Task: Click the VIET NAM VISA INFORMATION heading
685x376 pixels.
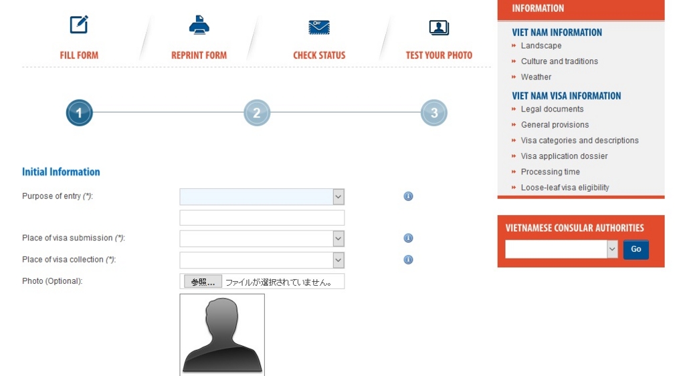Action: coord(566,96)
